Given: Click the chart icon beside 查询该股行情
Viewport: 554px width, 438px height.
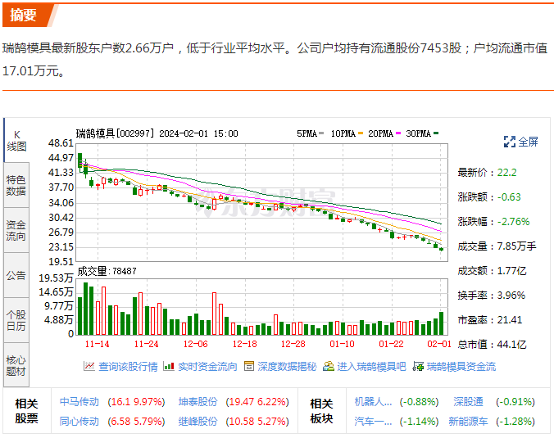Looking at the screenshot, I should click(x=89, y=366).
